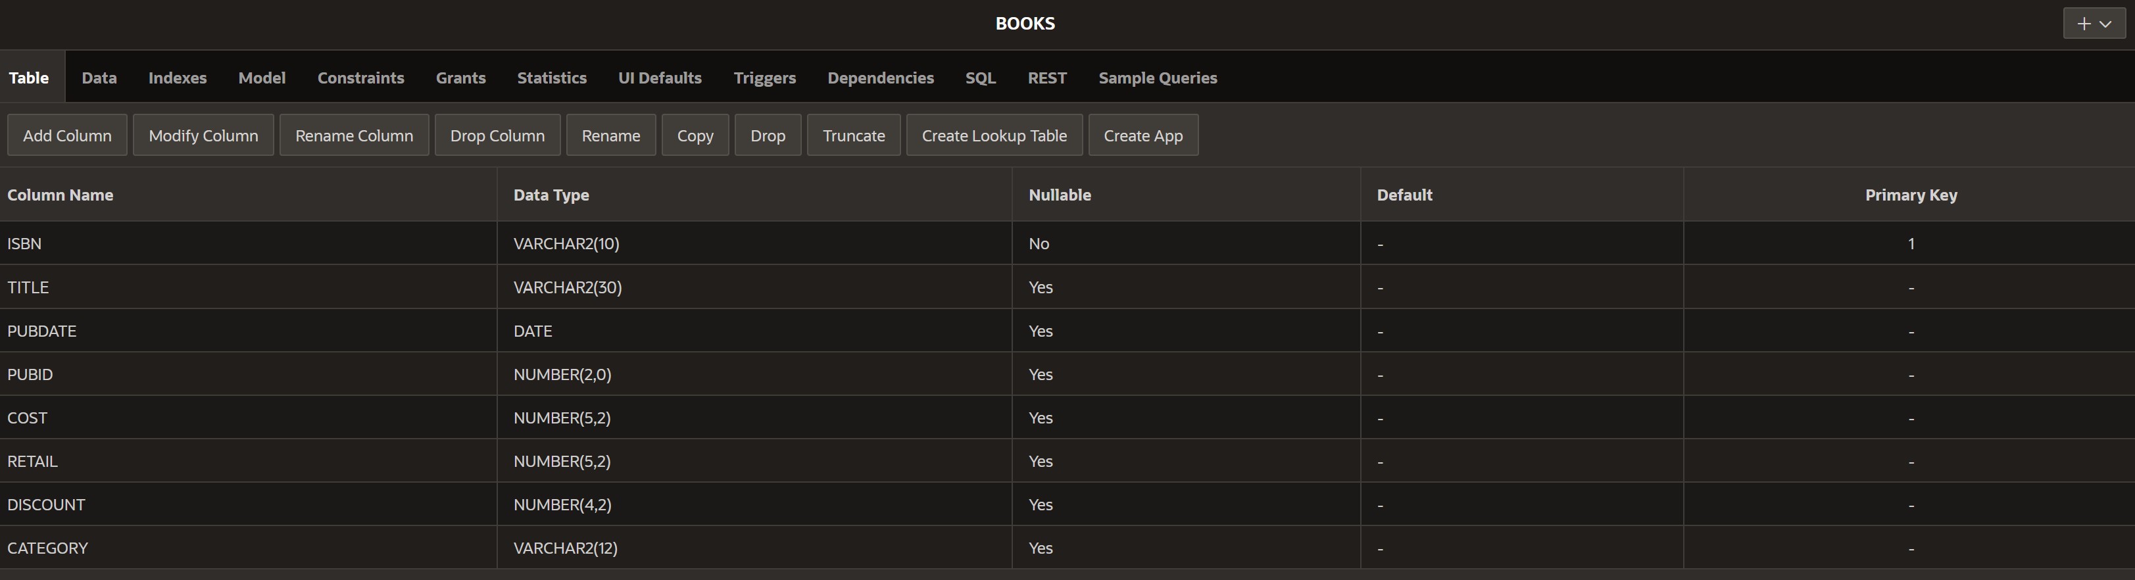Show the Statistics tab

click(552, 78)
